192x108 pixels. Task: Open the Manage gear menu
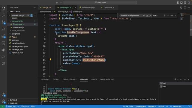click(x=3, y=101)
